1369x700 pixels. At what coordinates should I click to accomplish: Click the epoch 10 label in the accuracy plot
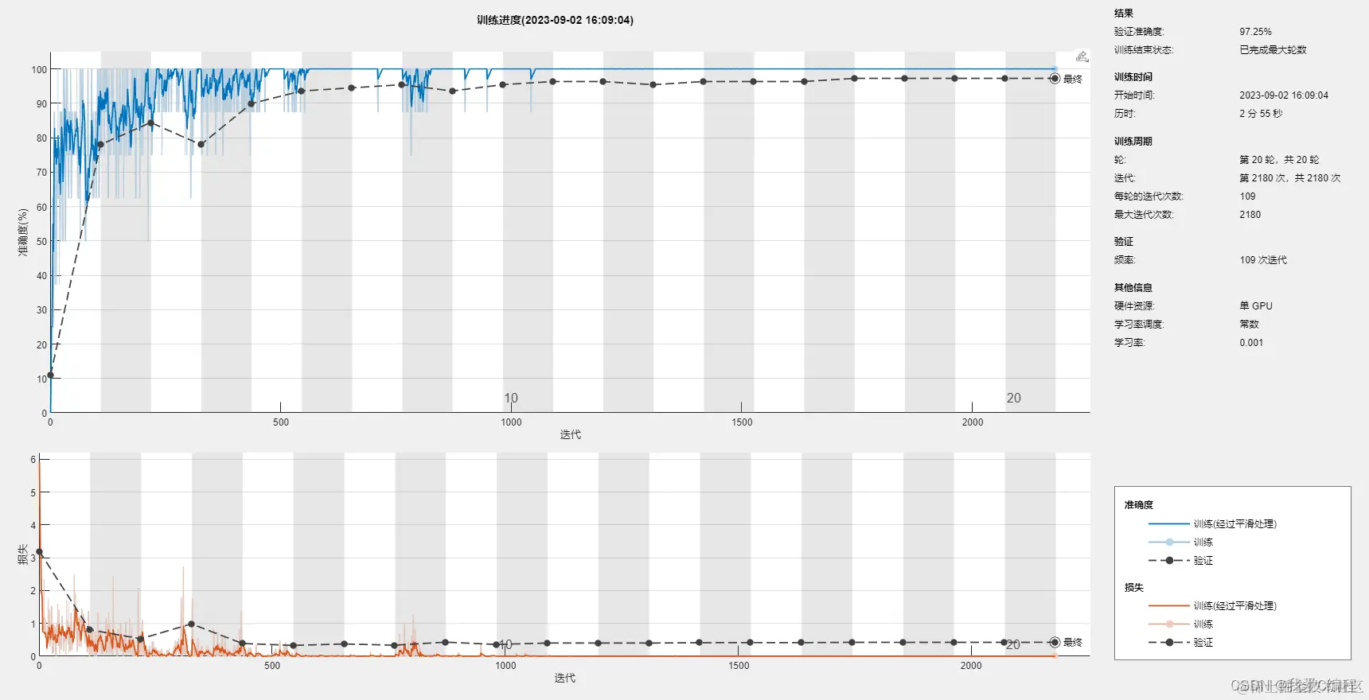[510, 398]
